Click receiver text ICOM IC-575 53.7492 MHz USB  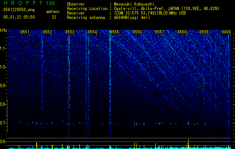150,13
